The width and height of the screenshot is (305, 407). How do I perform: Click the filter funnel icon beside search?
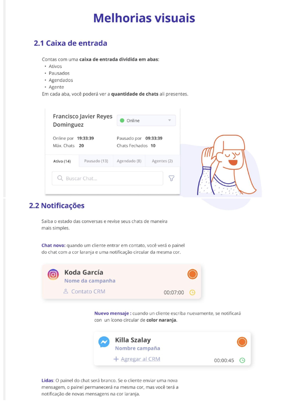point(171,178)
